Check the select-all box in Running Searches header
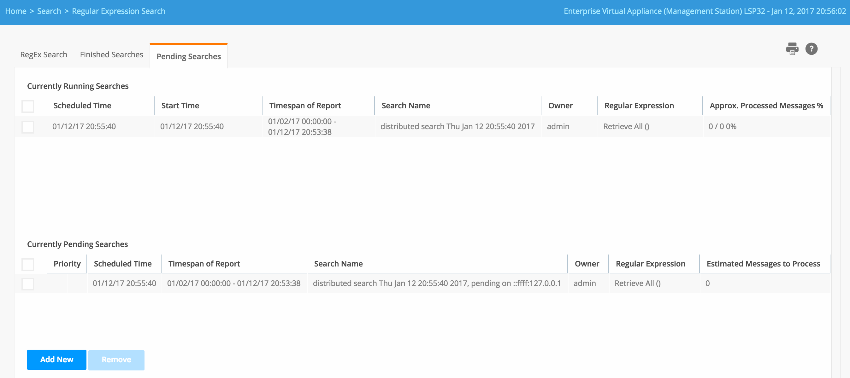850x378 pixels. pos(28,106)
